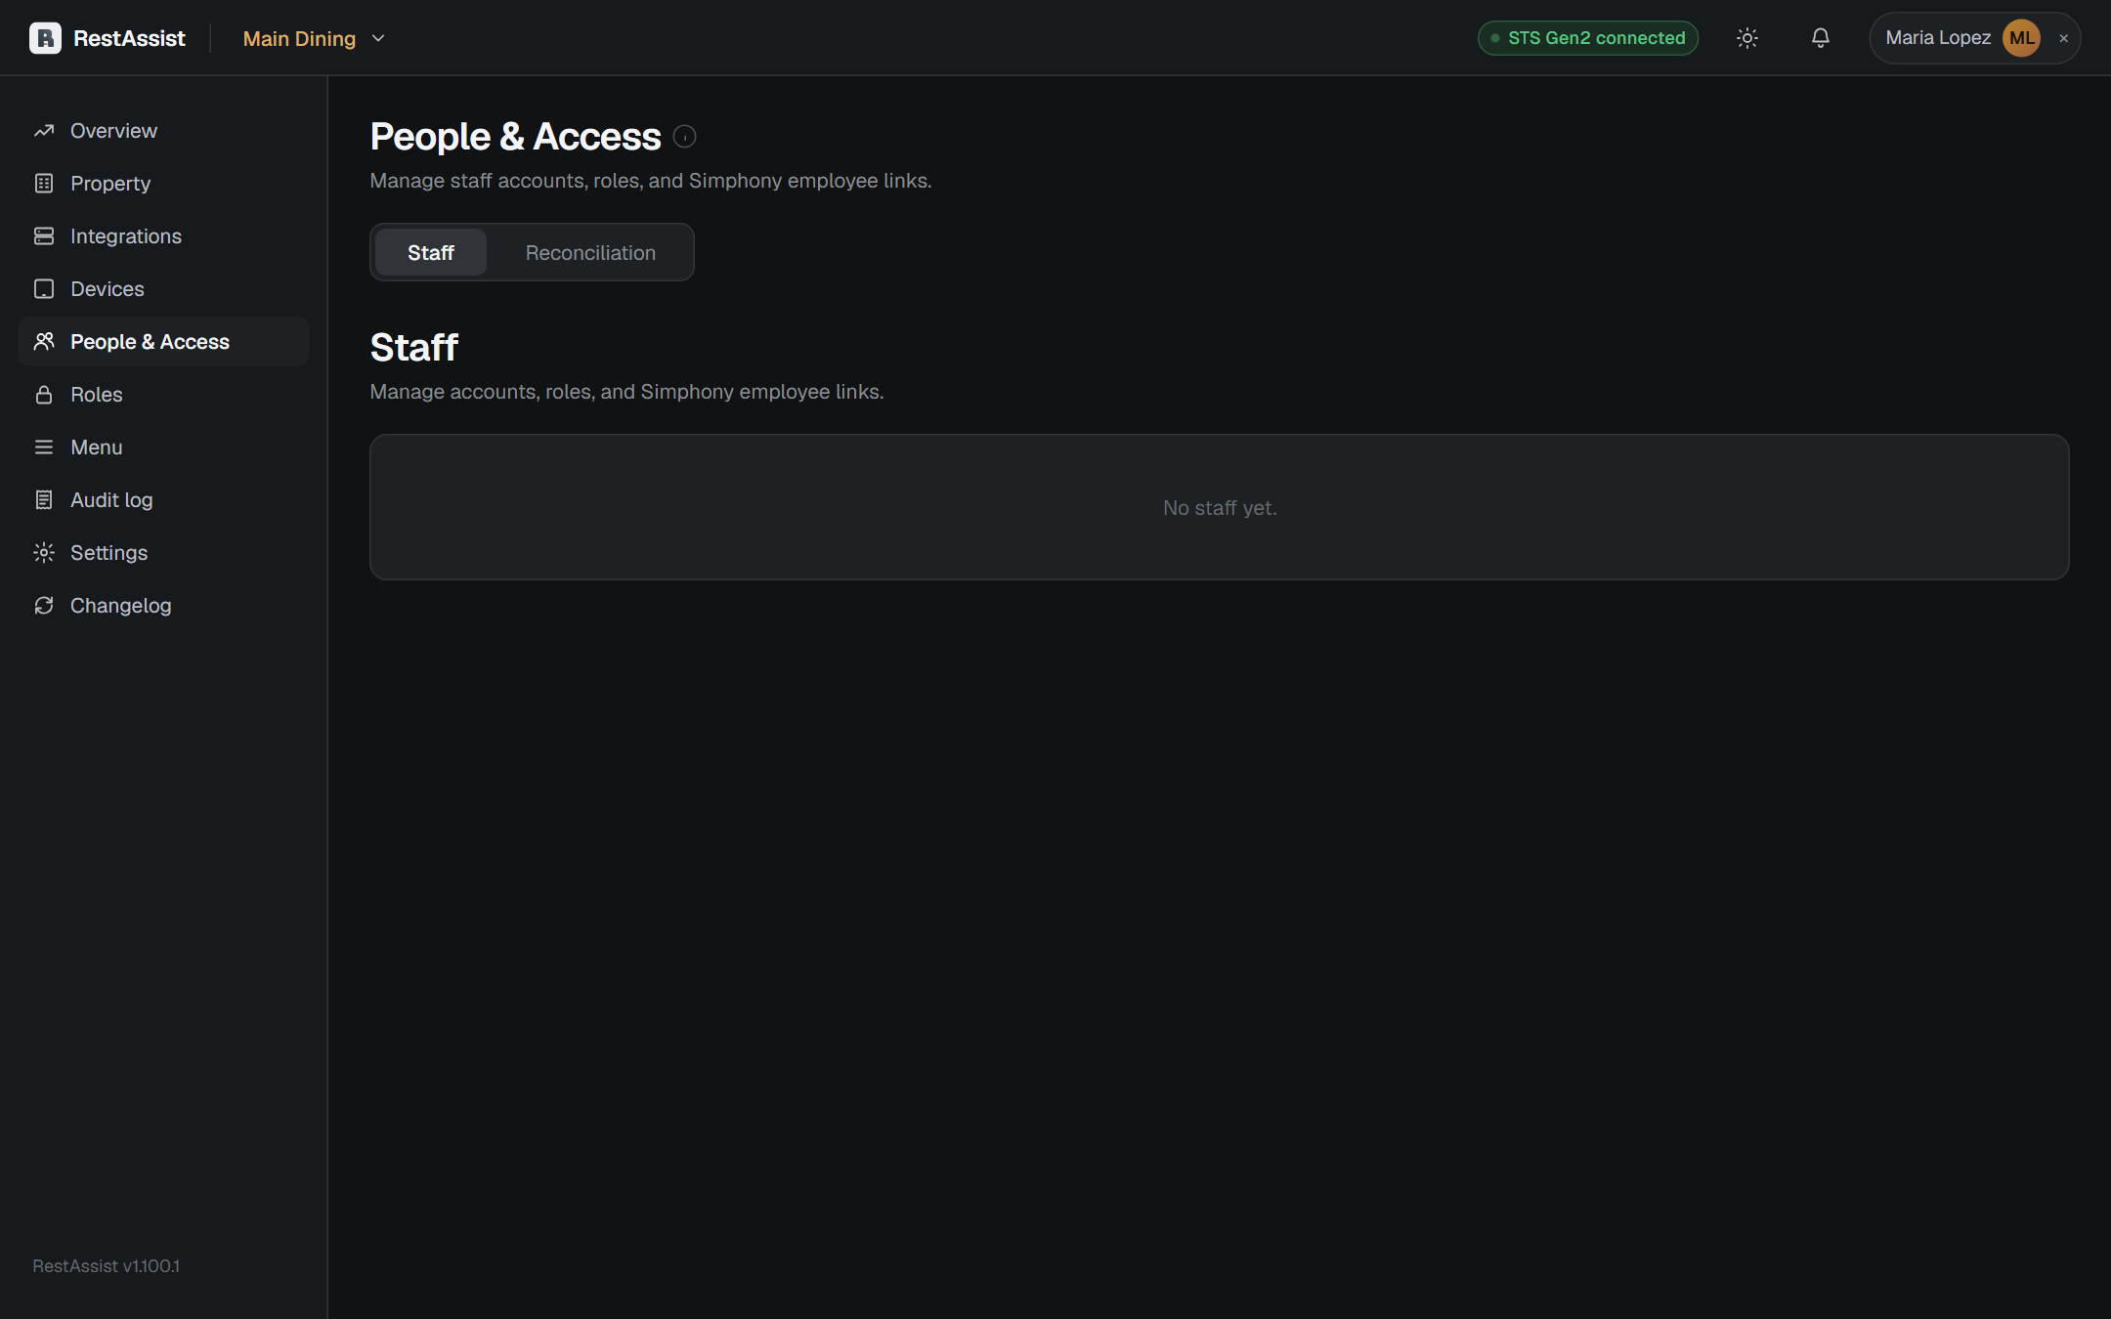Open Maria Lopez user menu
This screenshot has height=1319, width=2111.
click(1974, 38)
